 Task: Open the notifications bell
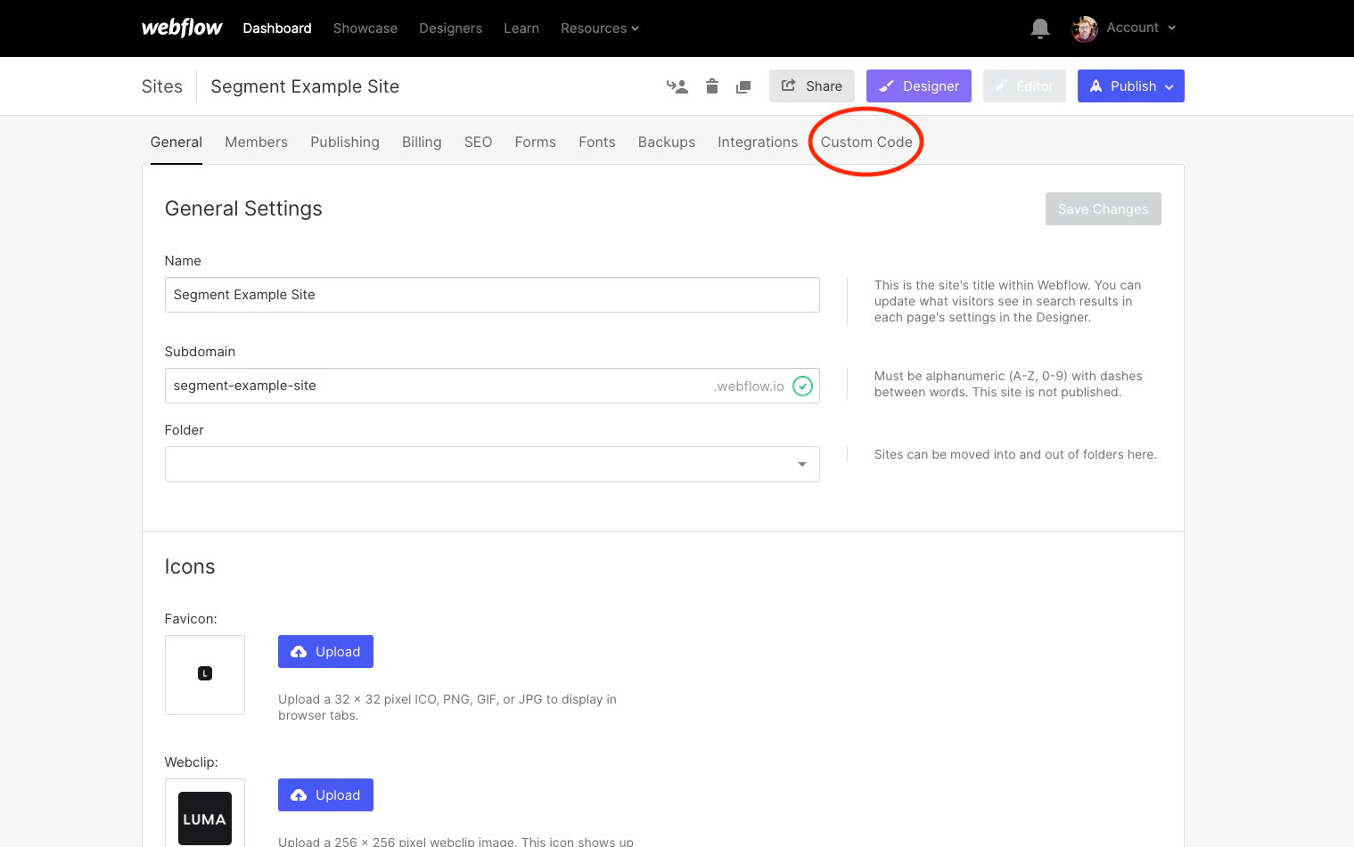coord(1039,29)
